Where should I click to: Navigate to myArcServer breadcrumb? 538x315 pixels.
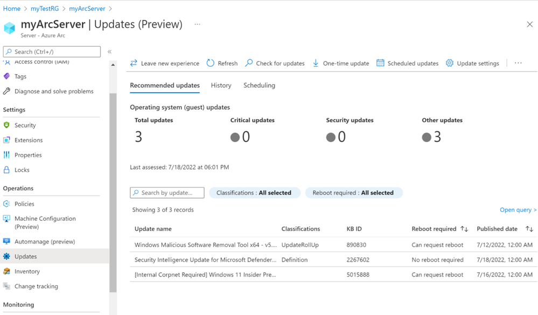(x=87, y=9)
